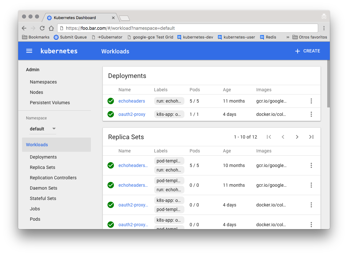This screenshot has width=348, height=255.
Task: Open the hamburger navigation menu
Action: pyautogui.click(x=29, y=51)
